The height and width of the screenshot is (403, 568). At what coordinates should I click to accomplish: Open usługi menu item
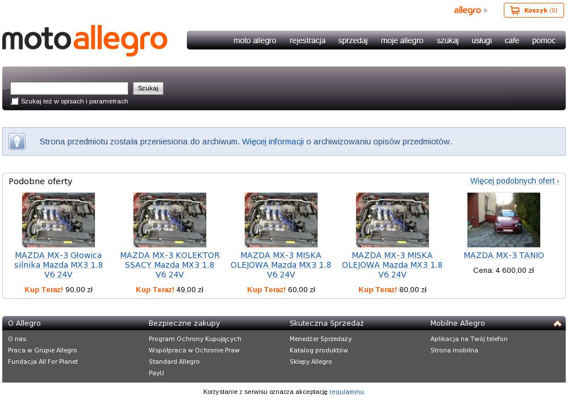click(x=482, y=40)
